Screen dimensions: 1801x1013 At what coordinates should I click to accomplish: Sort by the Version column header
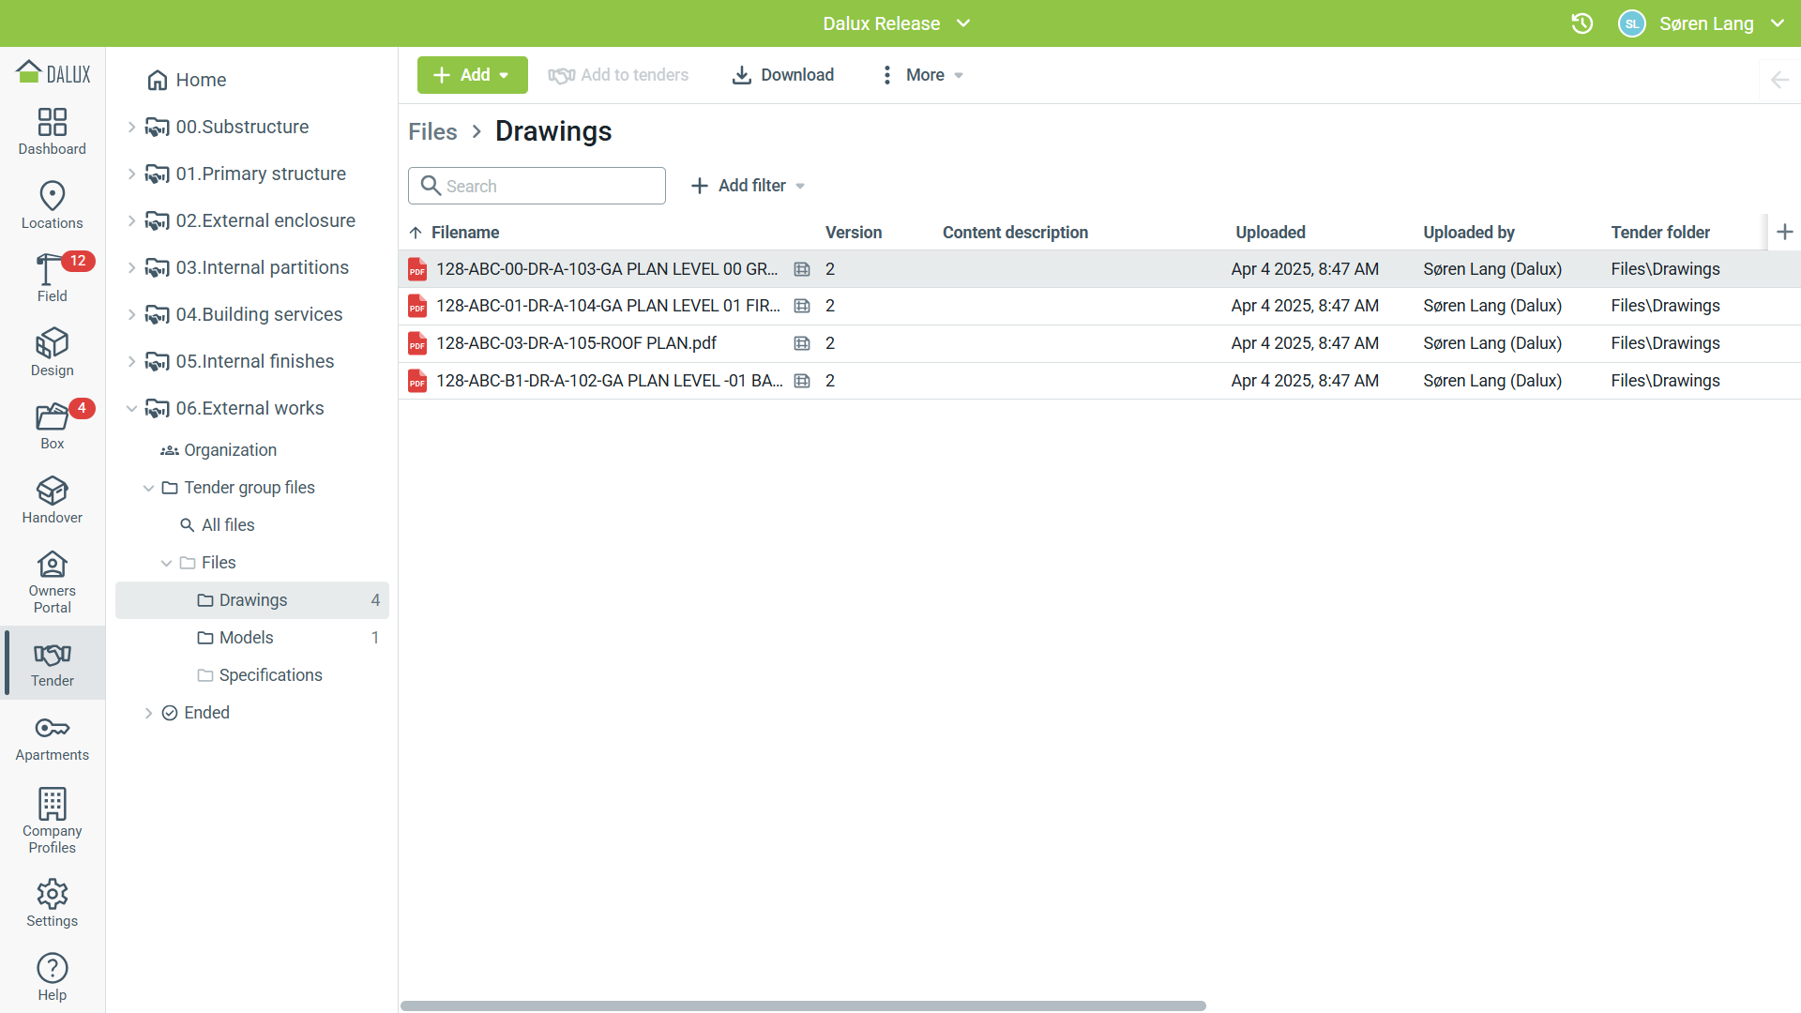(x=854, y=233)
